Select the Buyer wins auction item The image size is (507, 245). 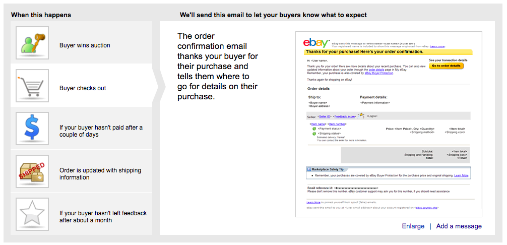pos(81,43)
